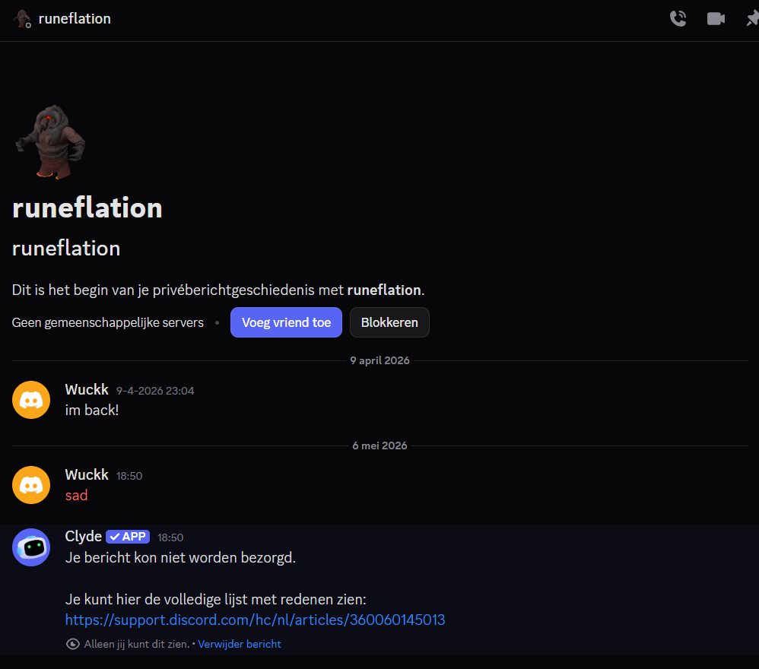759x669 pixels.
Task: Click the 'Voeg vriend toe' button
Action: tap(286, 322)
